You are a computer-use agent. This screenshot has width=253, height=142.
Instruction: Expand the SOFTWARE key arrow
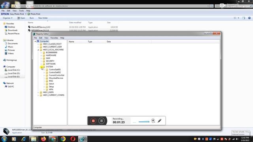click(x=41, y=64)
